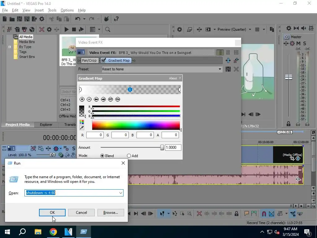This screenshot has width=317, height=238.
Task: Click the Open folder icon in toolbar
Action: tap(12, 19)
